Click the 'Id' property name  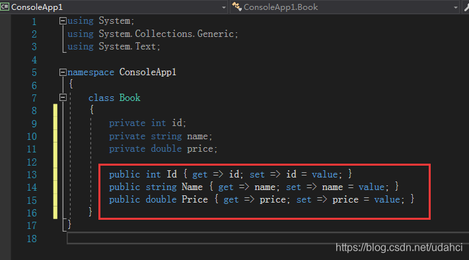(x=172, y=174)
